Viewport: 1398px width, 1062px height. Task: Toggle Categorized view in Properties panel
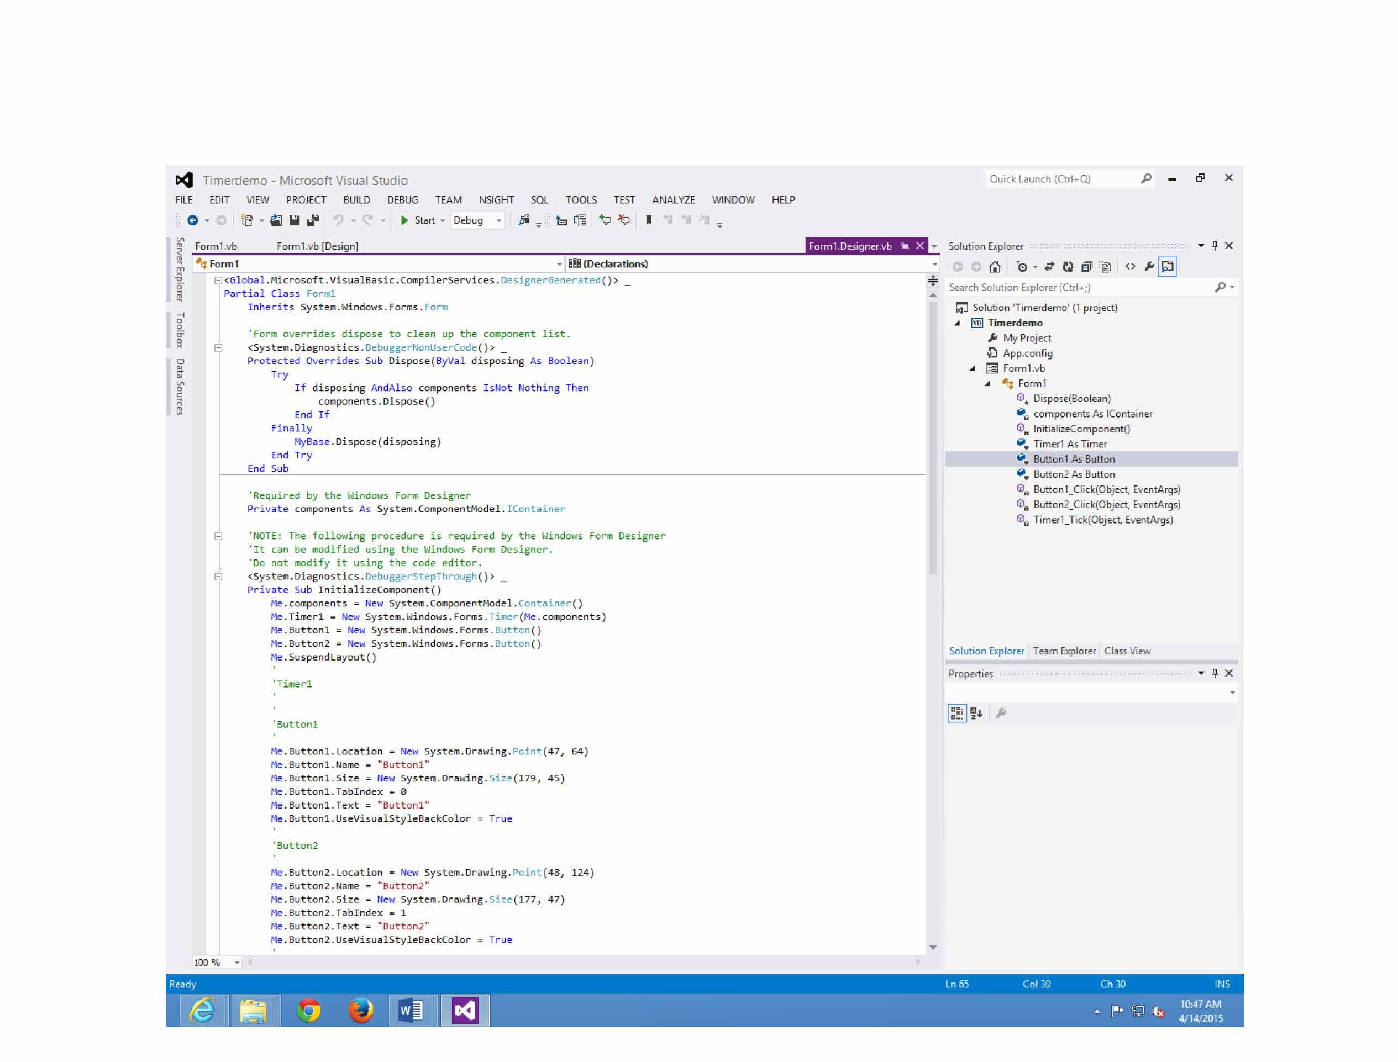956,713
